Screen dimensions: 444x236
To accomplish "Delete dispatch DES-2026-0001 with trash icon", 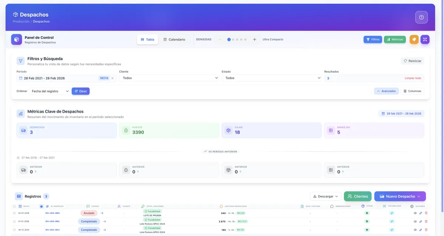I will [x=426, y=221].
